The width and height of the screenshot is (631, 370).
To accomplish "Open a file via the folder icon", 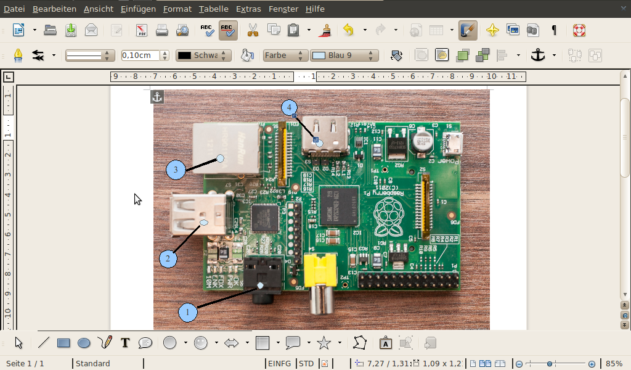I will pyautogui.click(x=50, y=30).
